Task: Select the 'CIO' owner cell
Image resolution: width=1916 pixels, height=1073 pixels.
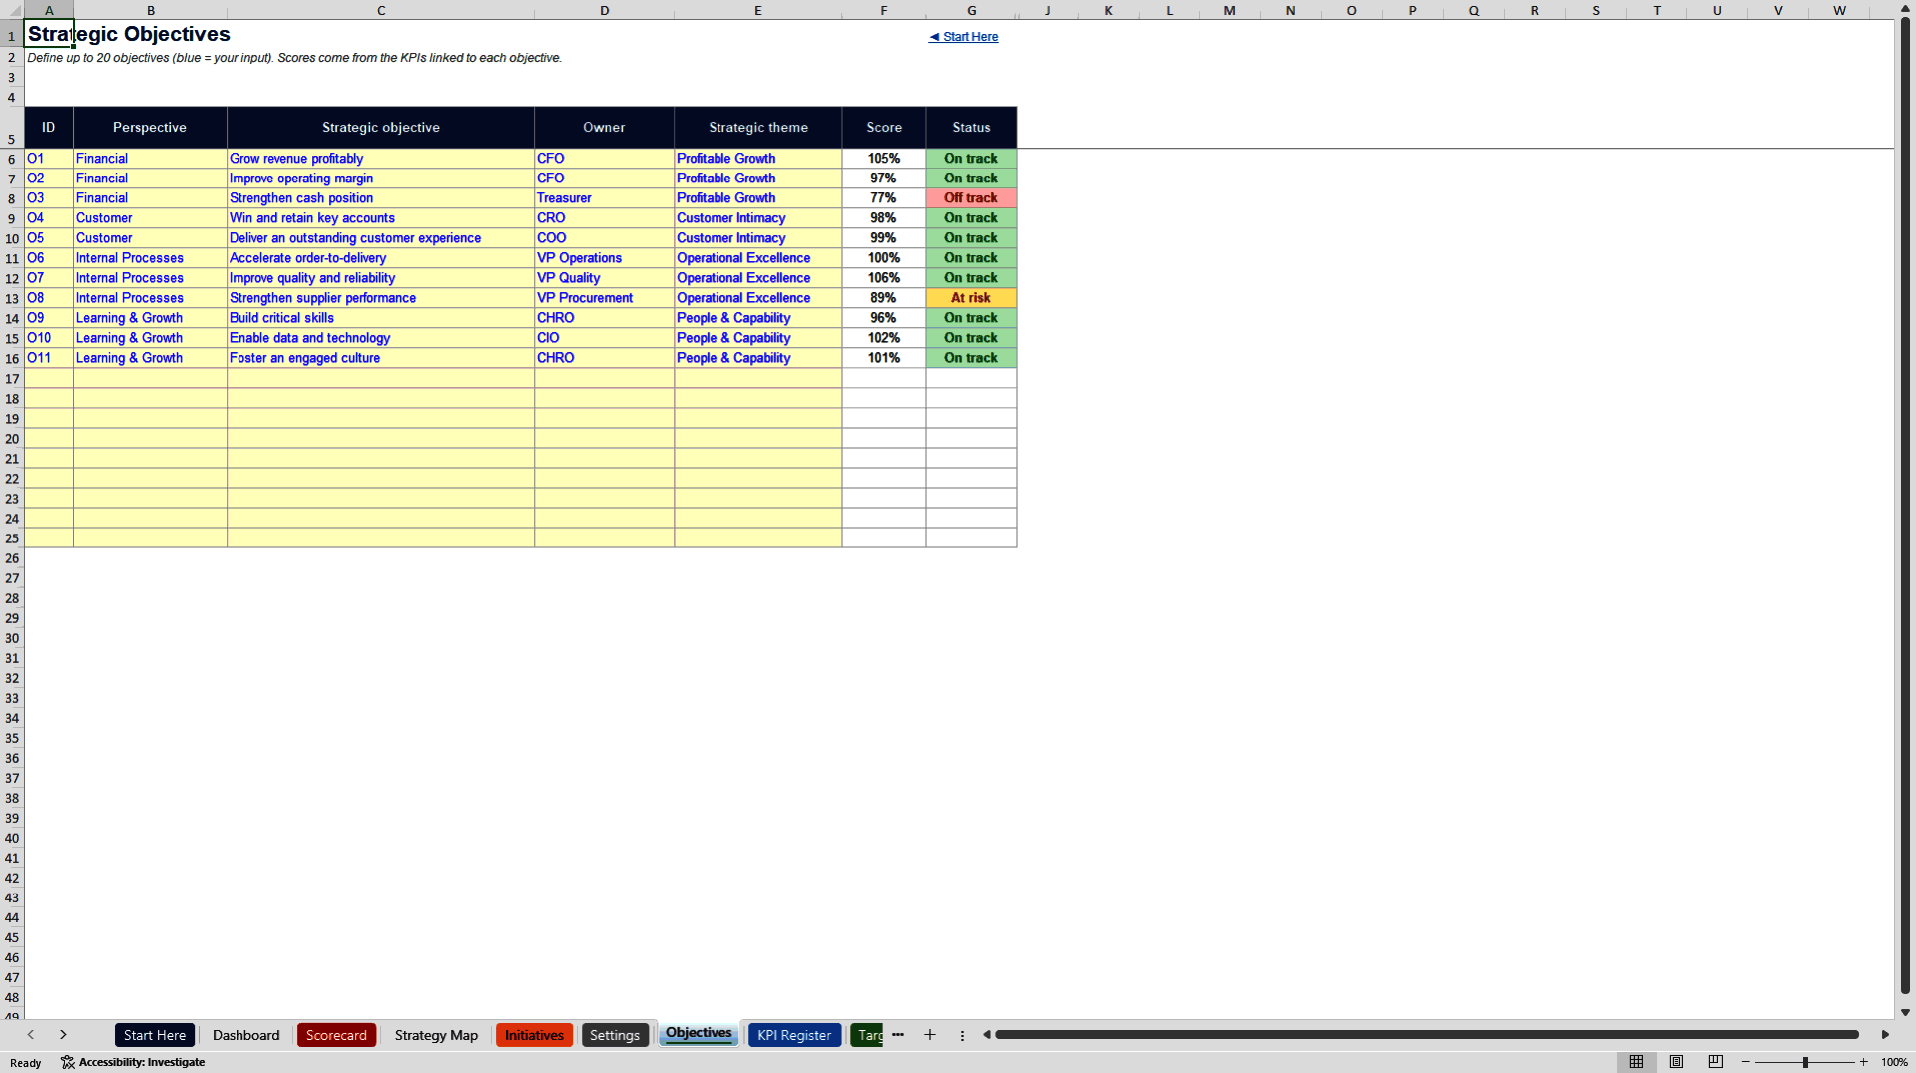Action: [604, 338]
